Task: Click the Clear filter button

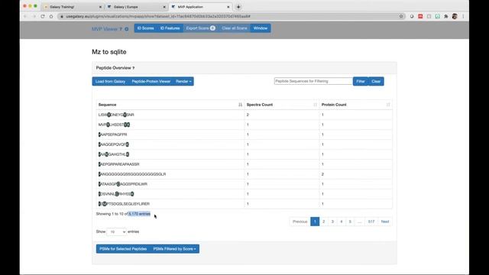Action: (x=376, y=82)
